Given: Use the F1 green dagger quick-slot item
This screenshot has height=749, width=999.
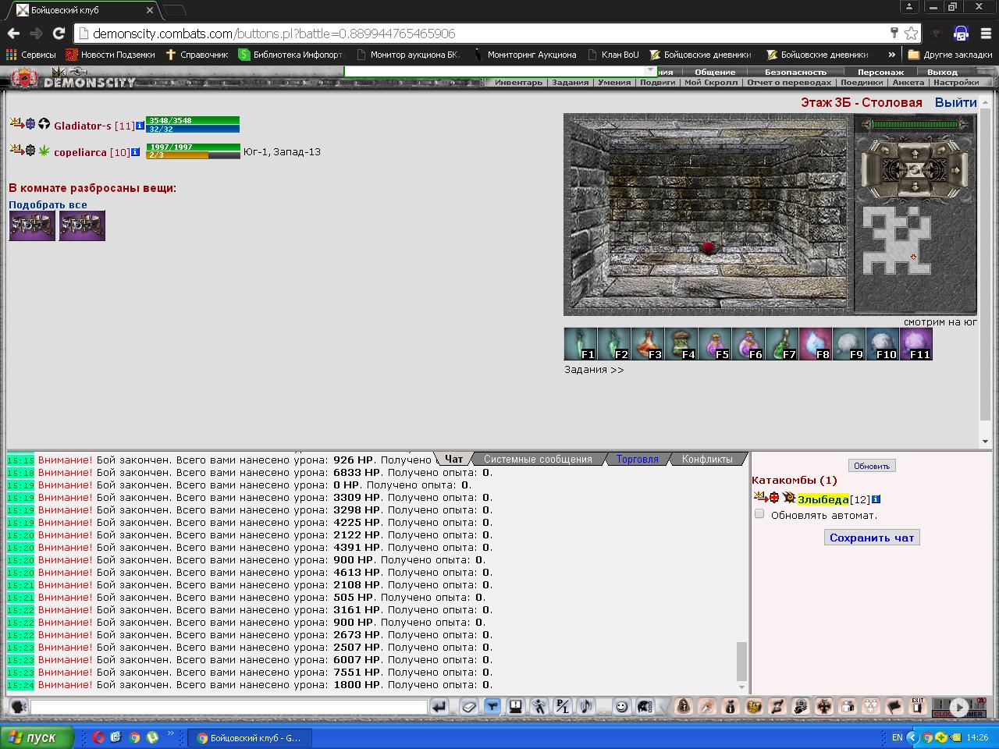Looking at the screenshot, I should tap(581, 344).
